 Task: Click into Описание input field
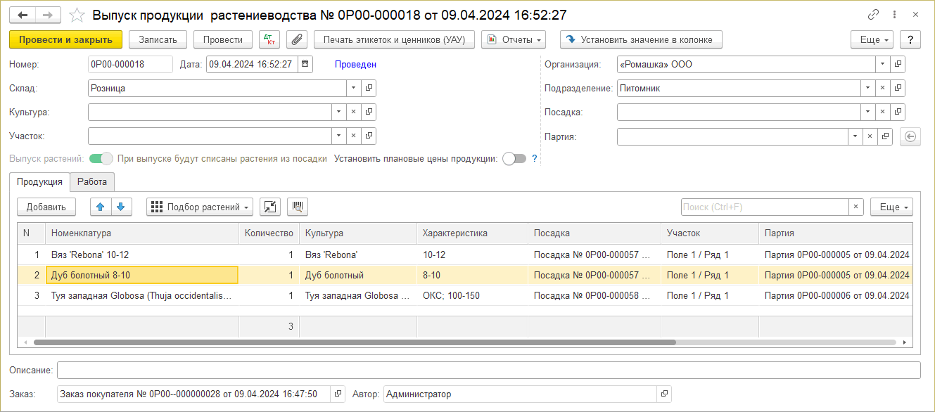click(488, 370)
